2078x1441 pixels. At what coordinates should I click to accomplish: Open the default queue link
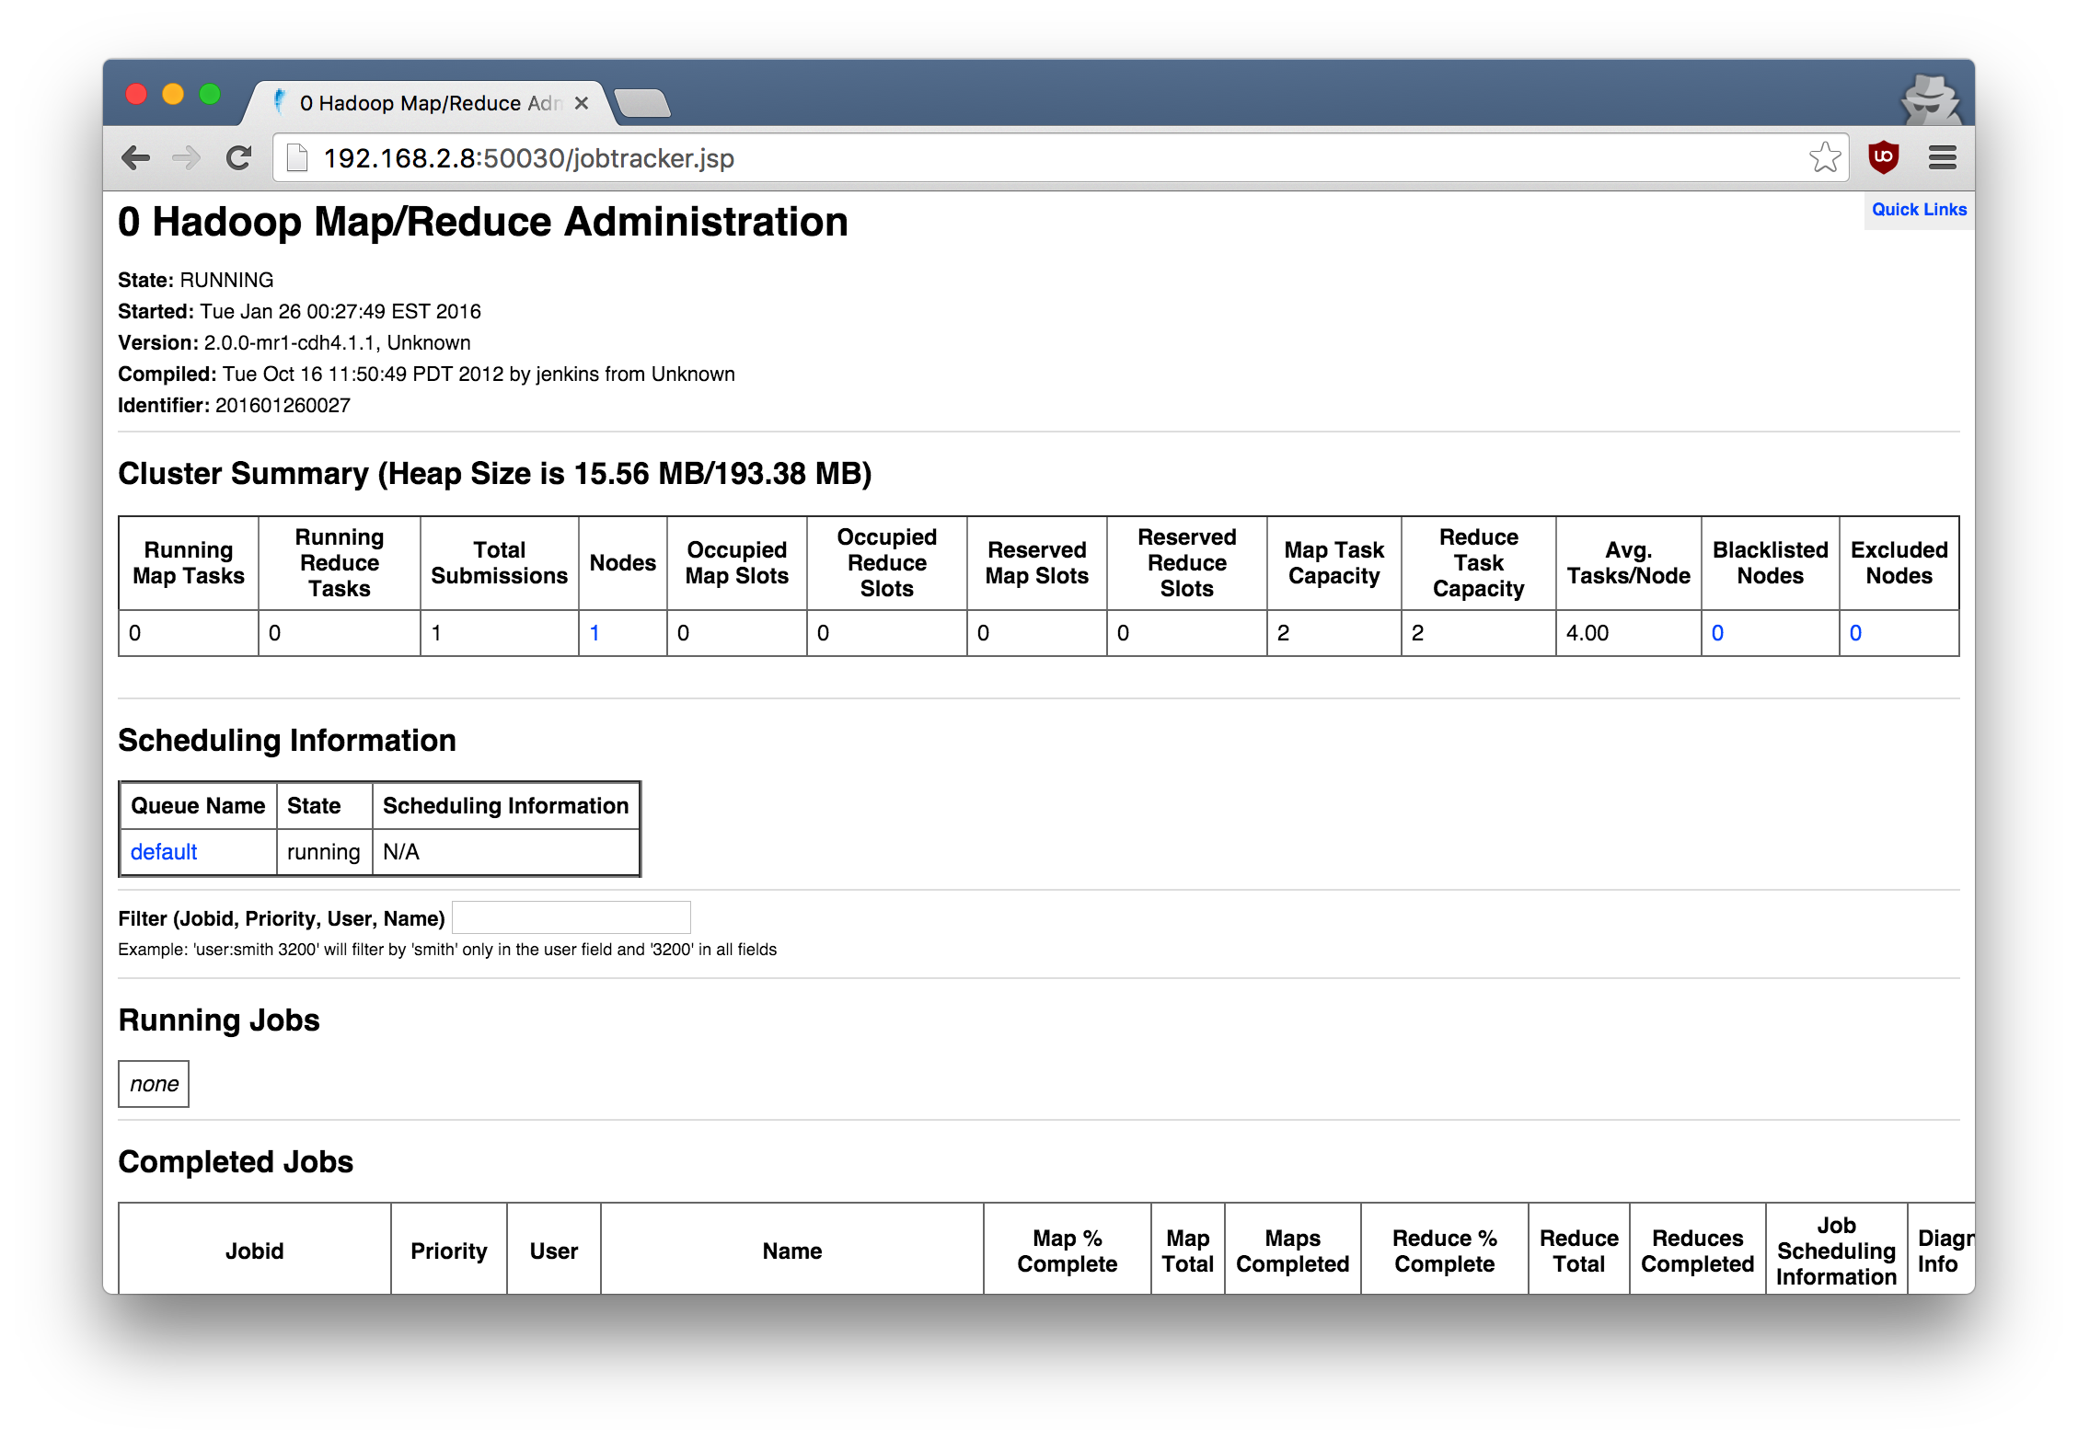(x=164, y=852)
